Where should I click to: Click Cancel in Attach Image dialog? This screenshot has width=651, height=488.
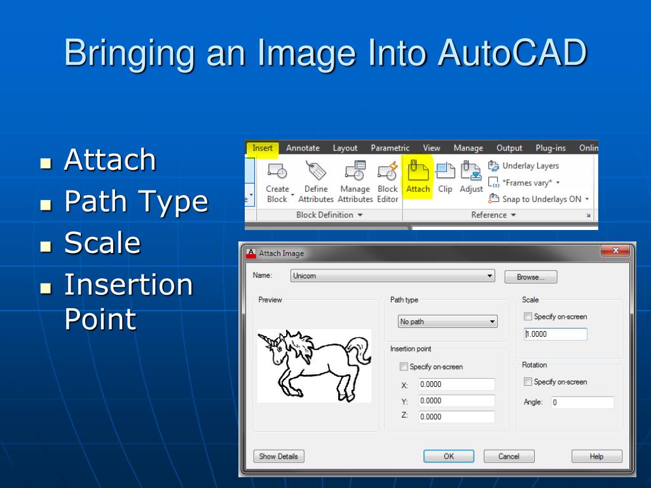[509, 456]
